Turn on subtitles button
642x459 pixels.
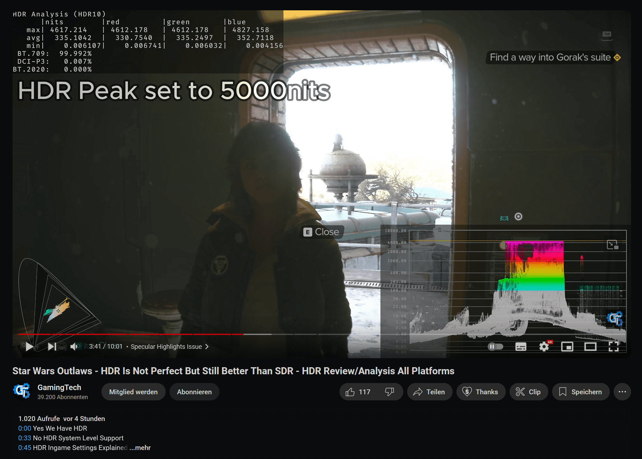pos(521,347)
